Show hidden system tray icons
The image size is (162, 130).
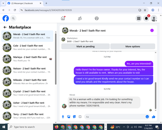pos(124,127)
